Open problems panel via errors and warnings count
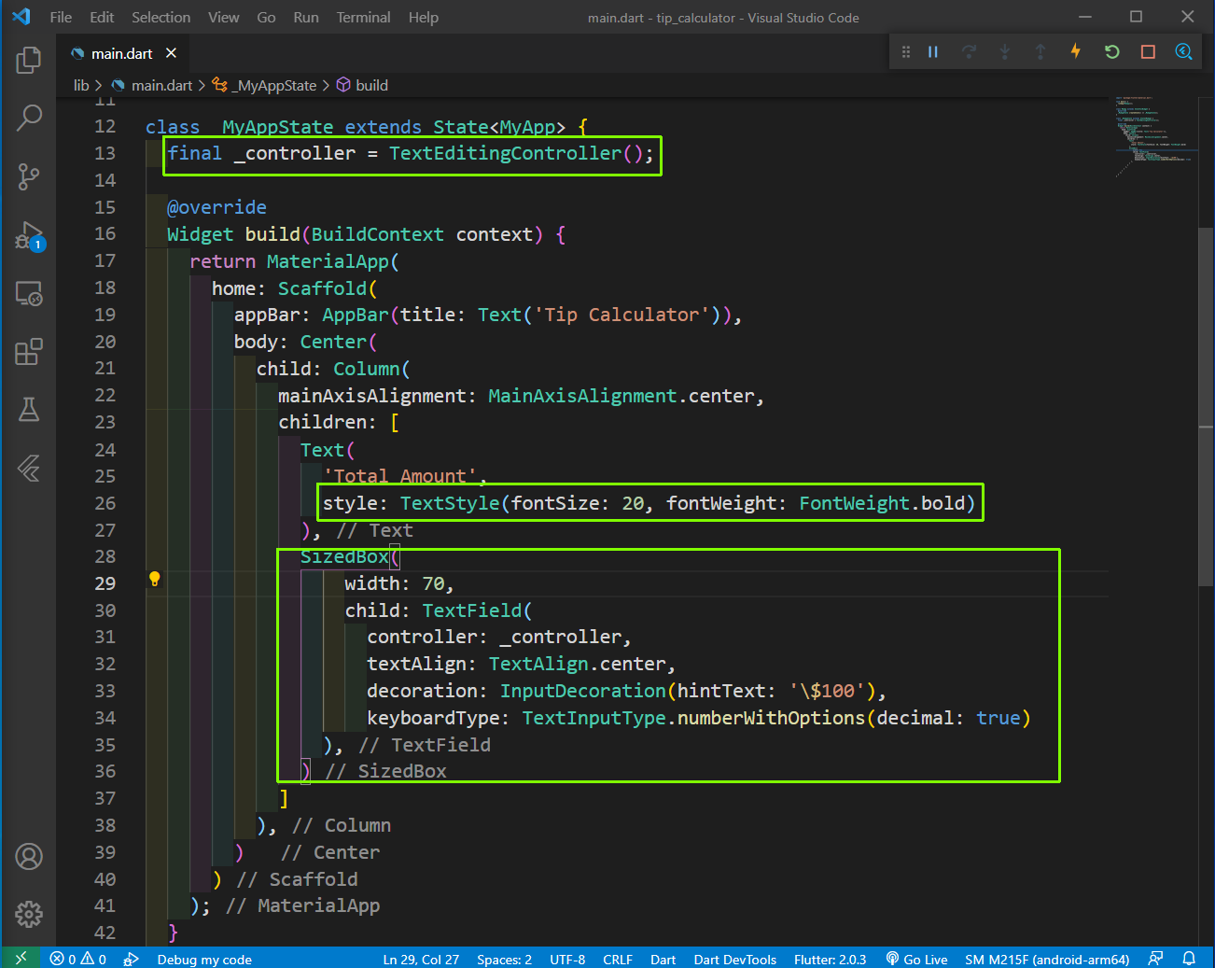Viewport: 1215px width, 968px height. tap(77, 959)
